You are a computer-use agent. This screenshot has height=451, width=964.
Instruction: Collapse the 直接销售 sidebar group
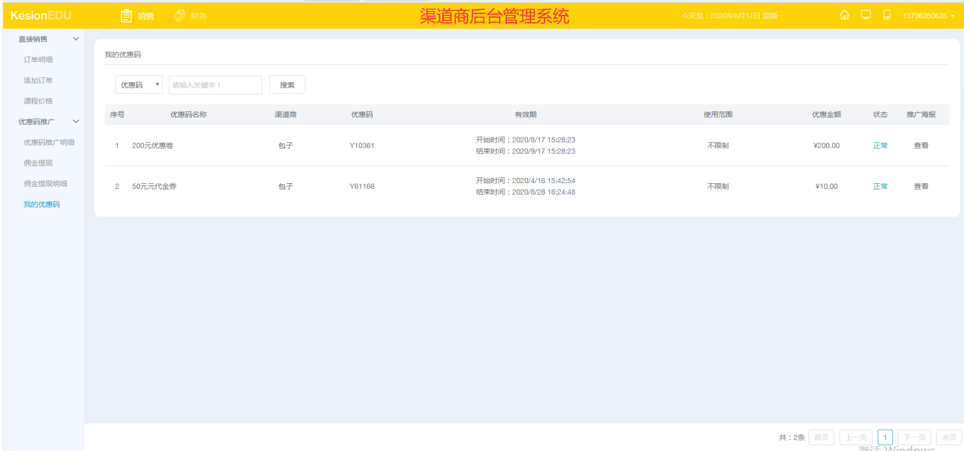49,39
